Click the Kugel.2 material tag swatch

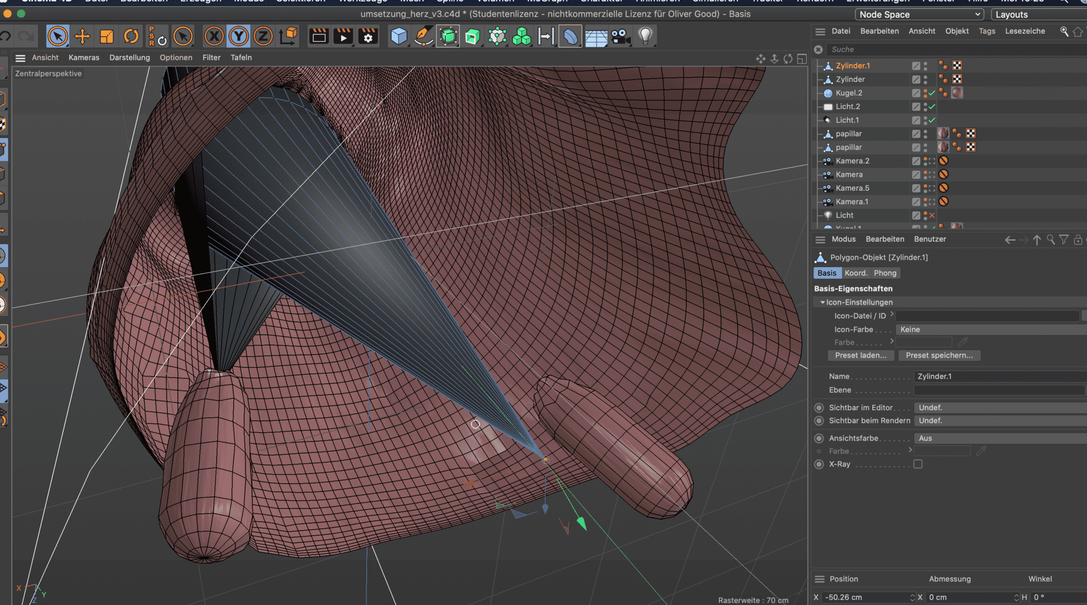957,93
